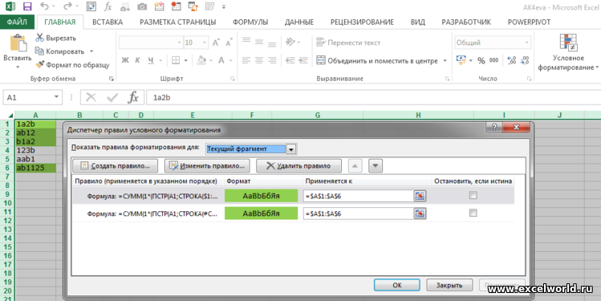Open the Текущий фрагмент dropdown
Image resolution: width=601 pixels, height=301 pixels.
tap(291, 149)
